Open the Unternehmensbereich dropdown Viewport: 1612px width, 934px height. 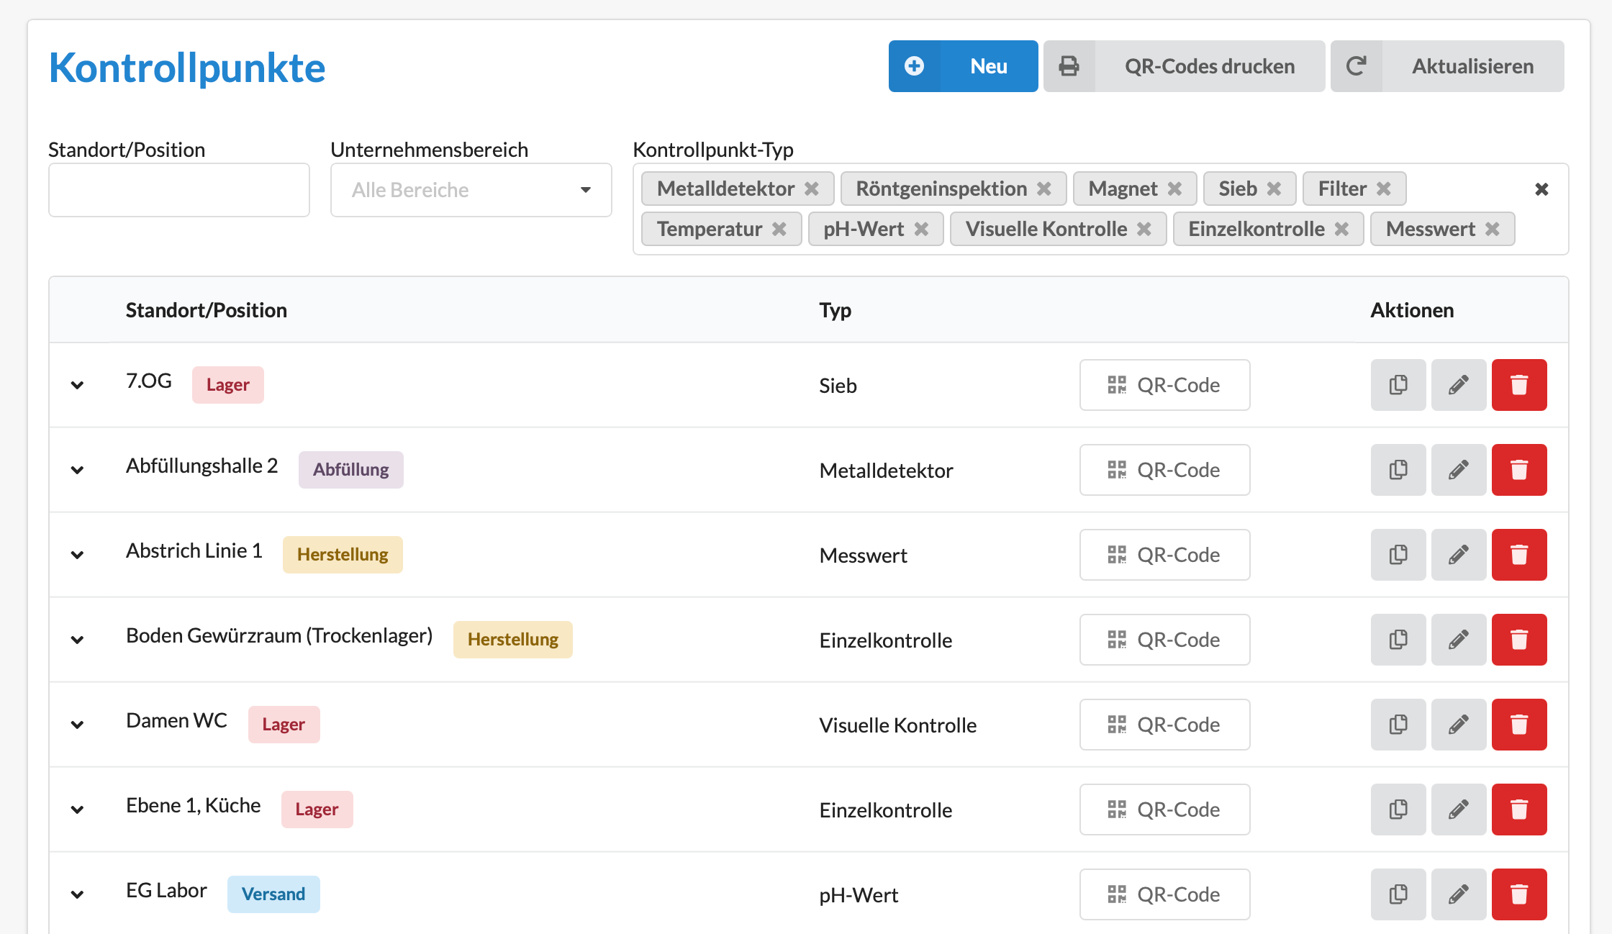[471, 190]
